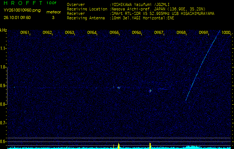The width and height of the screenshot is (234, 149).
Task: Click the date stamp 25.10.01 09:50
Action: click(x=17, y=18)
